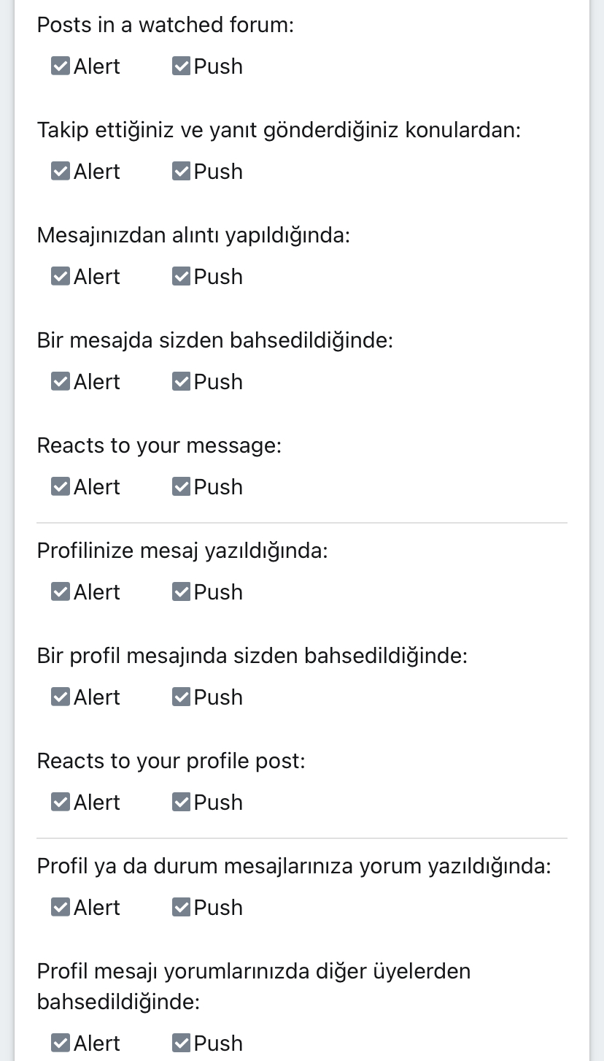Turn off Alert for reacts to your message
Screen dimensions: 604x1061
61,487
